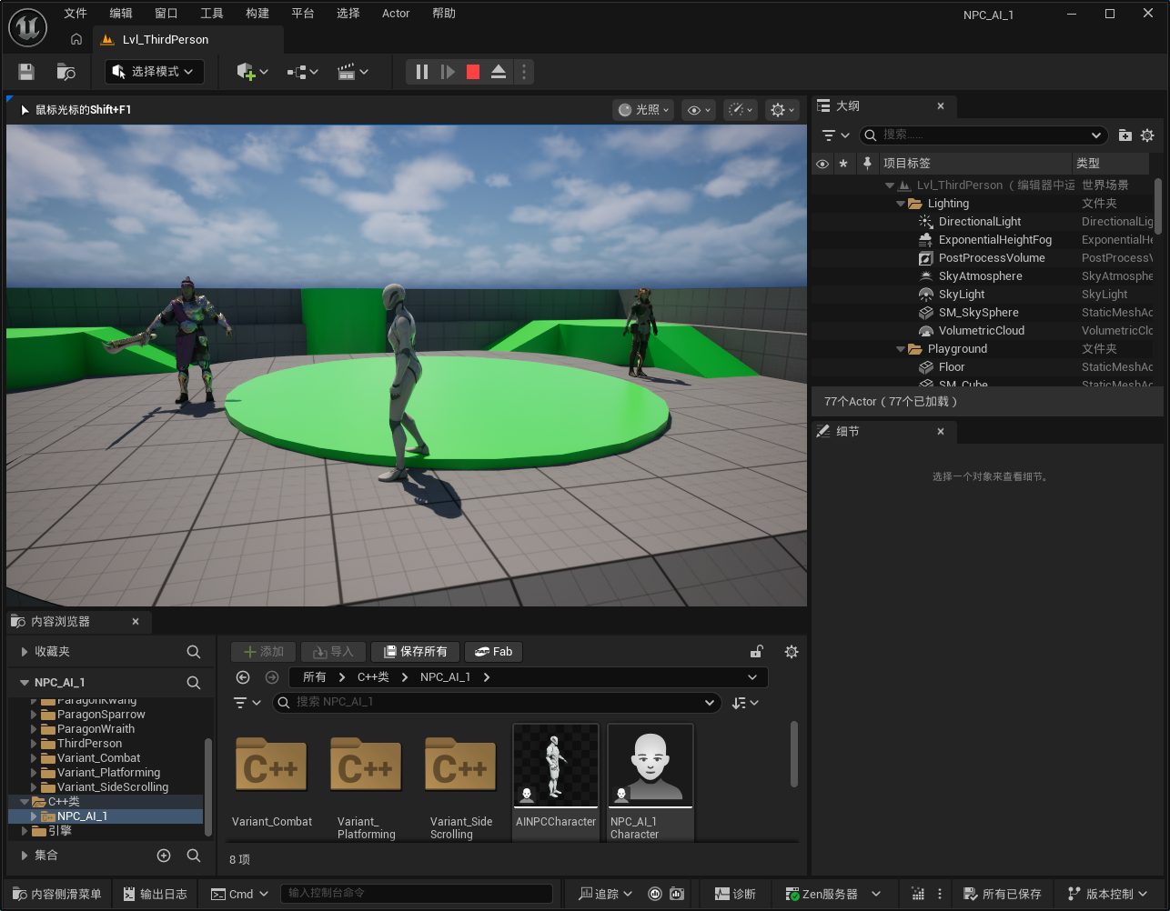Advance a single frame
This screenshot has height=911, width=1170.
448,72
